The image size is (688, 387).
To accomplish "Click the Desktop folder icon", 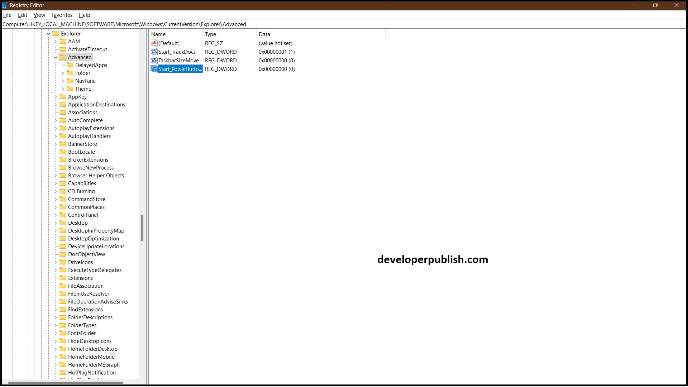I will click(63, 223).
